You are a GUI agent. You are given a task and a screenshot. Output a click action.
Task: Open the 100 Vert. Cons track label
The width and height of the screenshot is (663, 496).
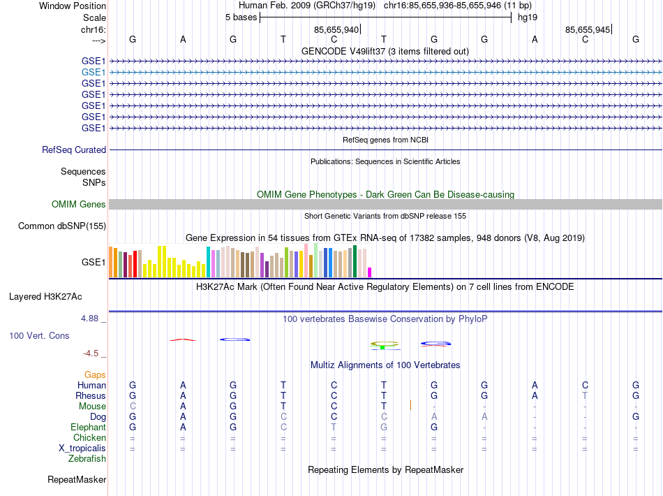pyautogui.click(x=39, y=335)
